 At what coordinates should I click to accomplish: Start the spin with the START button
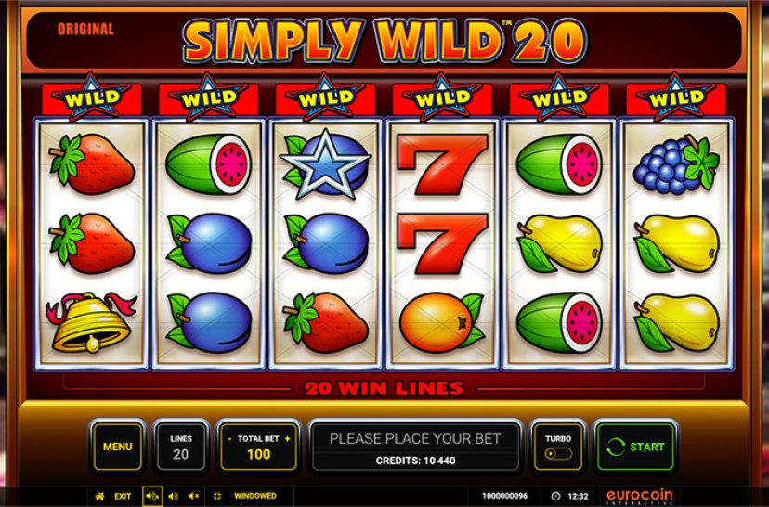(635, 447)
